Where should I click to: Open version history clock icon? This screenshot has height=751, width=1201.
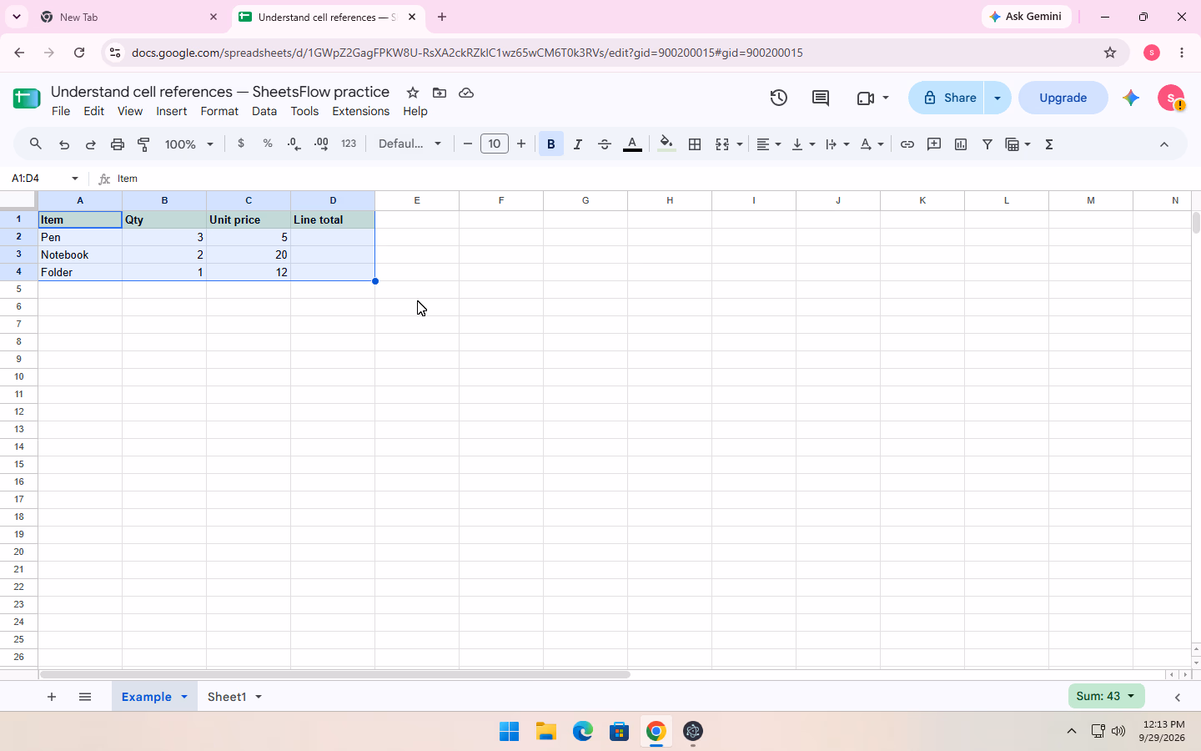coord(779,98)
